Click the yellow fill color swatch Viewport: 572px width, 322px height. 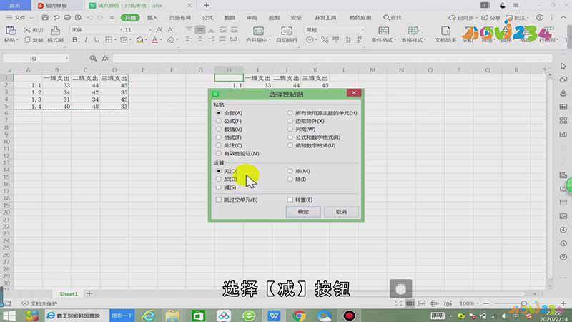(x=139, y=40)
